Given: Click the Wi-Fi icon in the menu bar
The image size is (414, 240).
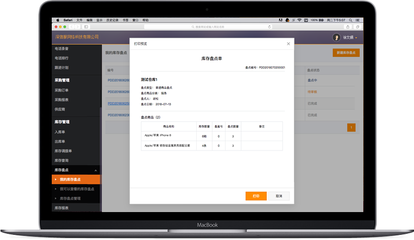Looking at the screenshot, I should (x=299, y=20).
